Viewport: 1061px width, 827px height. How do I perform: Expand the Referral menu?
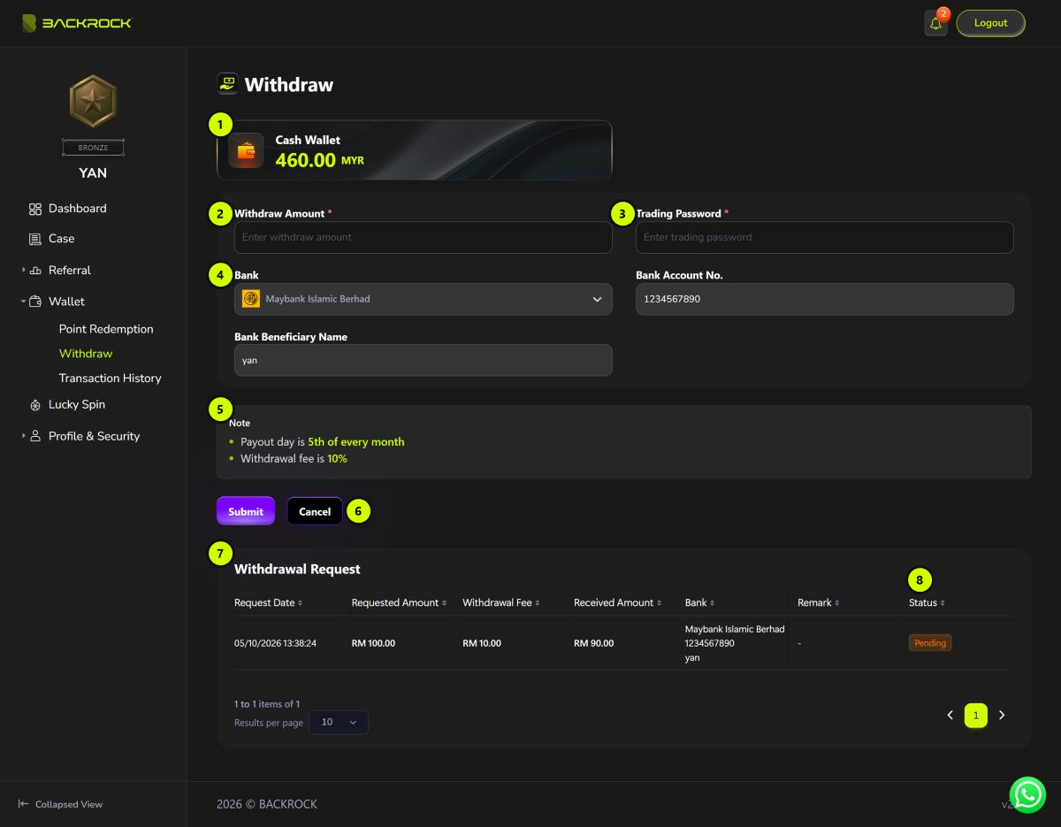click(x=24, y=270)
